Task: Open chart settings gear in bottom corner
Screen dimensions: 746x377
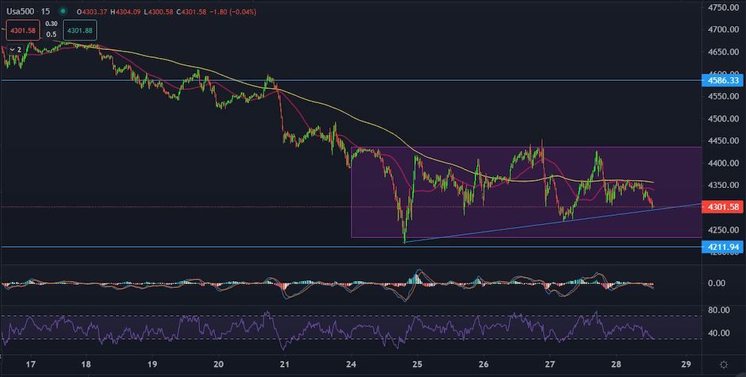Action: [x=724, y=364]
